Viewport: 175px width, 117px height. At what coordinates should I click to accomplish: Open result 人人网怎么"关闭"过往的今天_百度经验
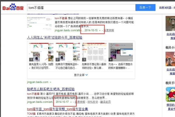point(55,37)
